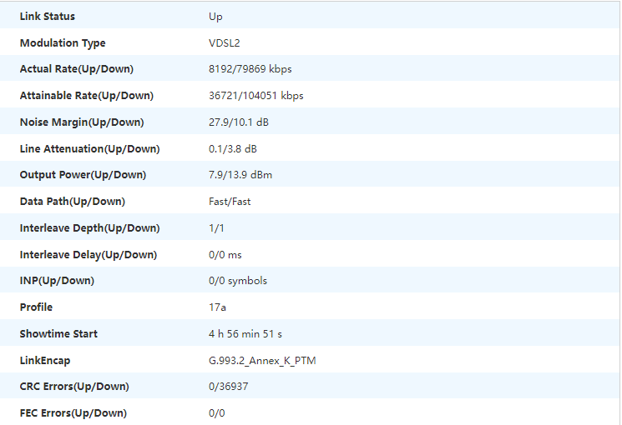Viewport: 622px width, 425px height.
Task: Select the value '0/0 ms'
Action: [225, 254]
